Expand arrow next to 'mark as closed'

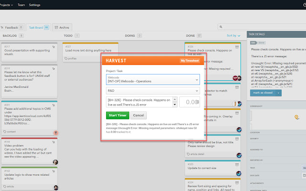[x=278, y=93]
